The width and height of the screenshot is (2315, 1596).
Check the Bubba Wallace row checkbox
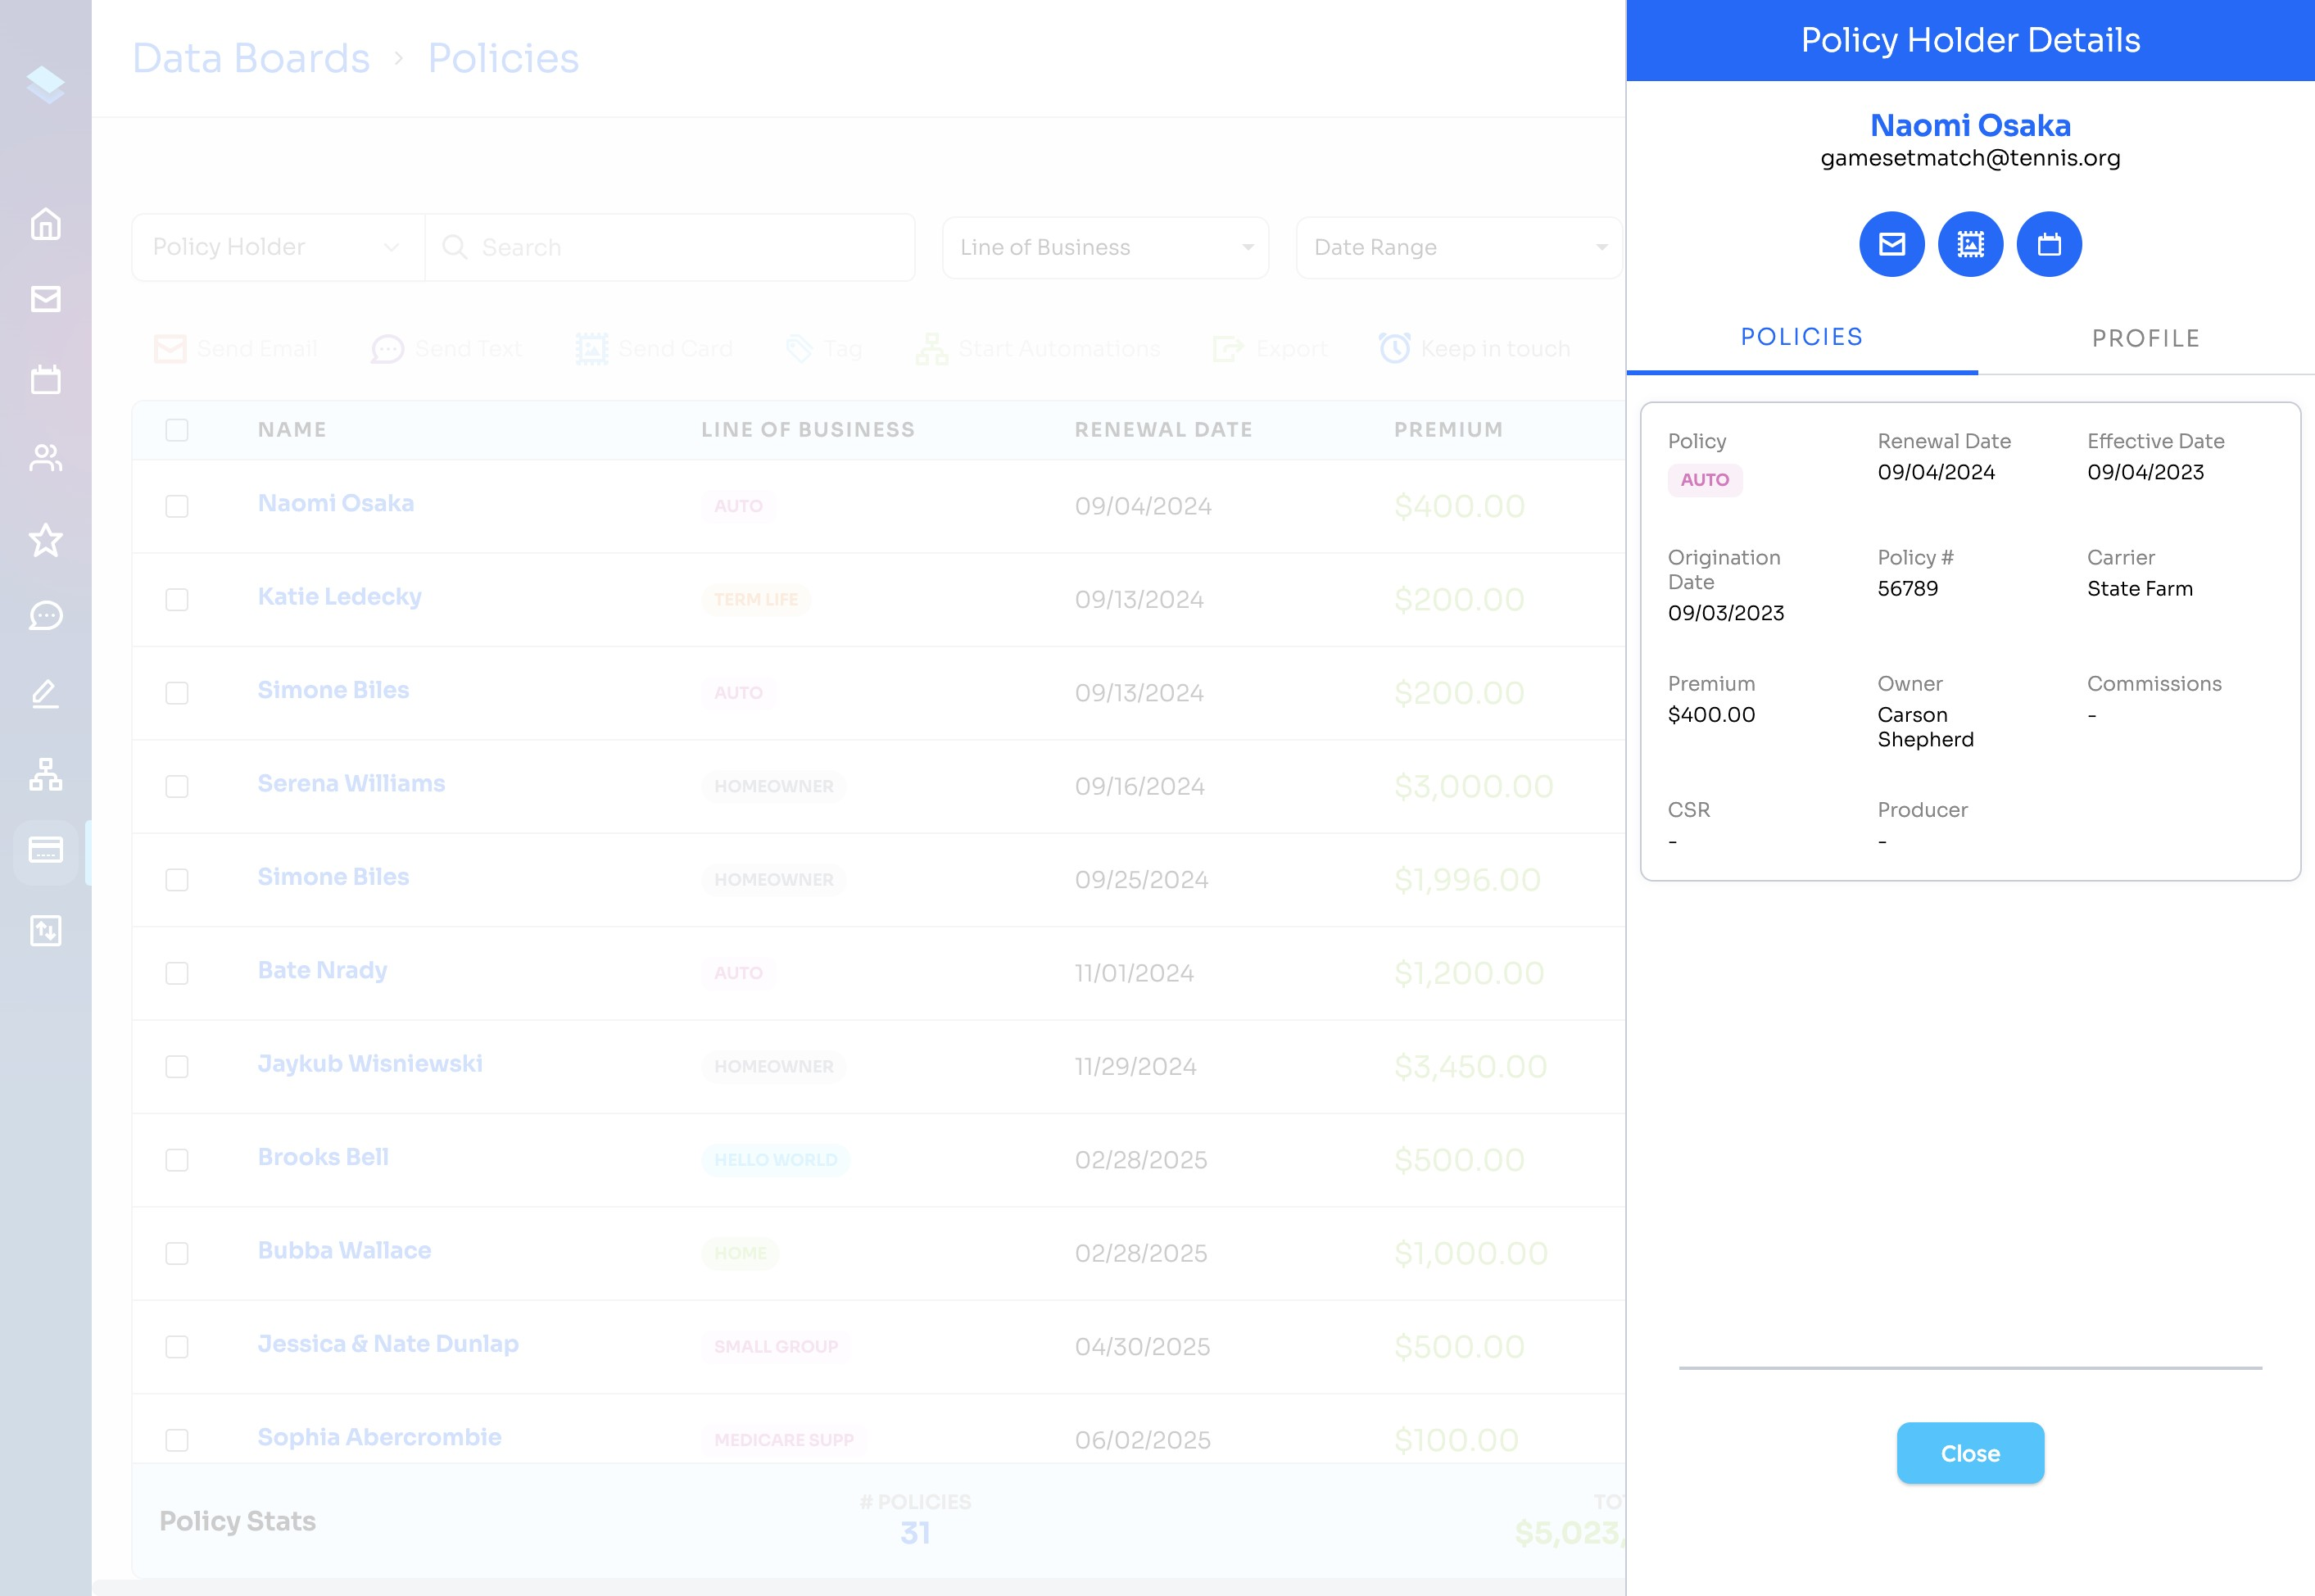[177, 1254]
